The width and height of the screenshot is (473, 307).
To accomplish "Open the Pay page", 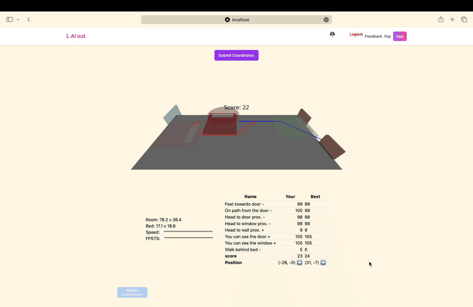I will pos(387,36).
